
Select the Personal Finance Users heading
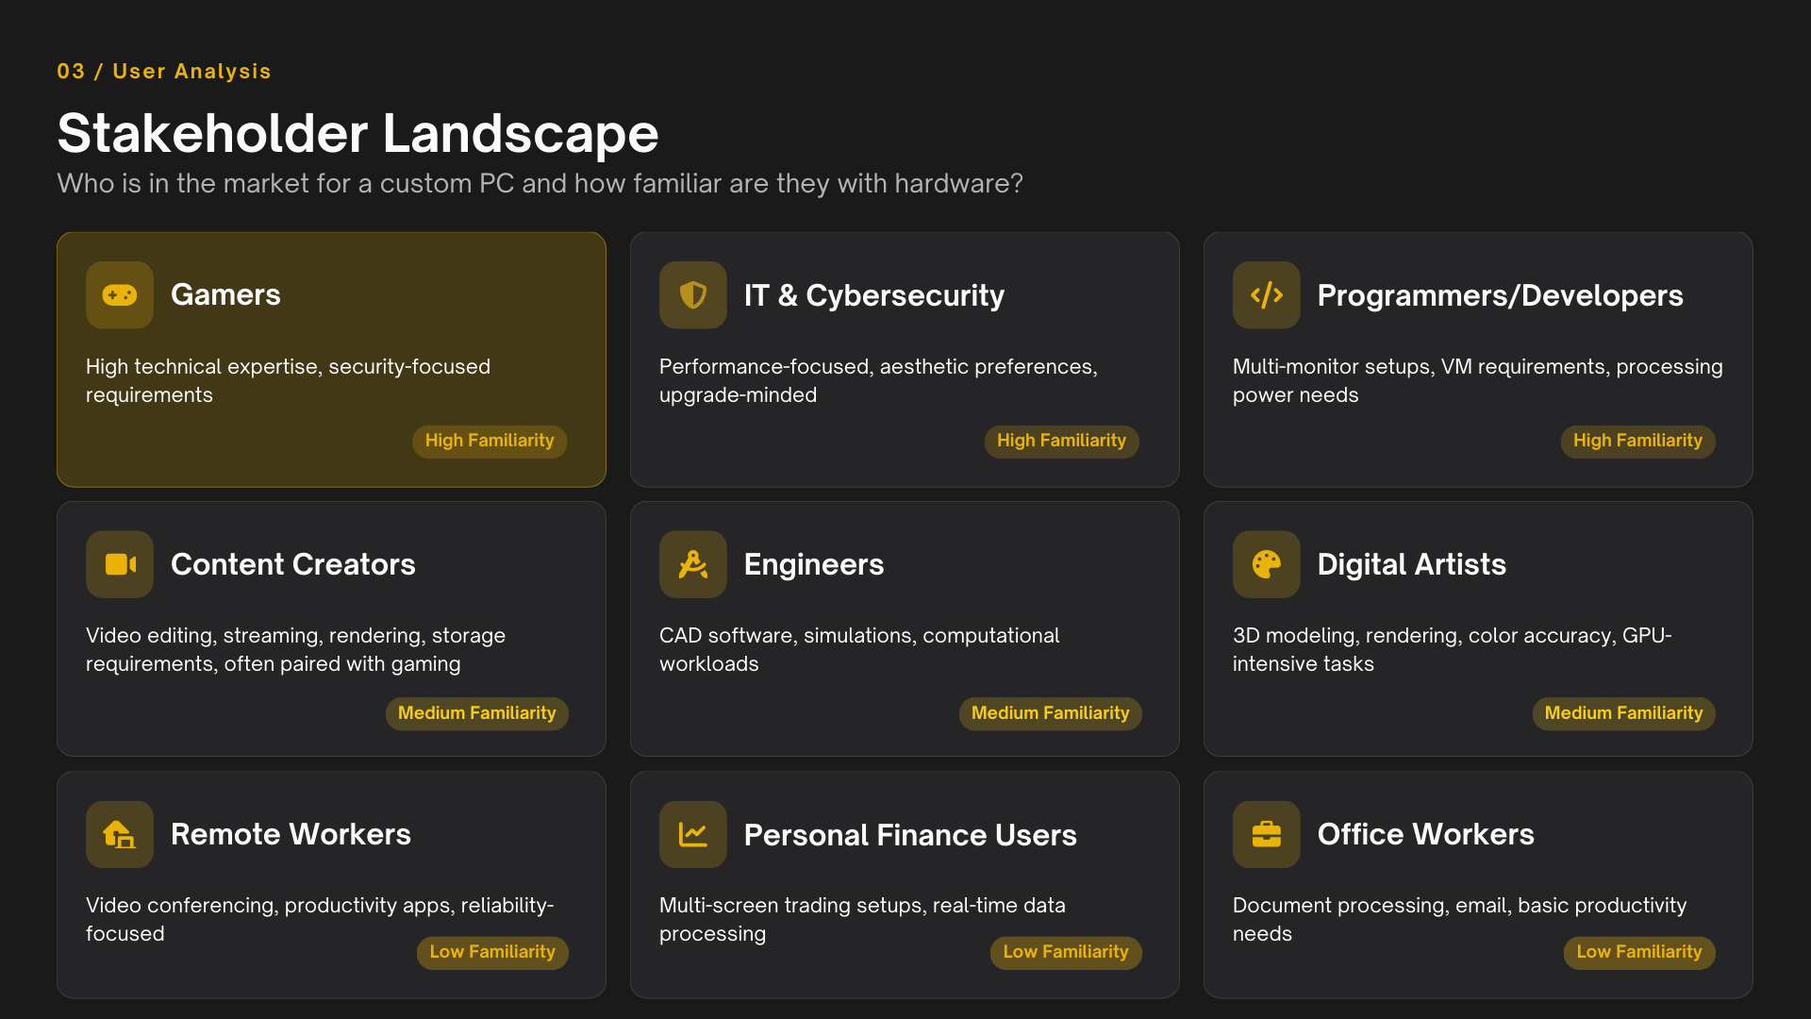[x=910, y=835]
